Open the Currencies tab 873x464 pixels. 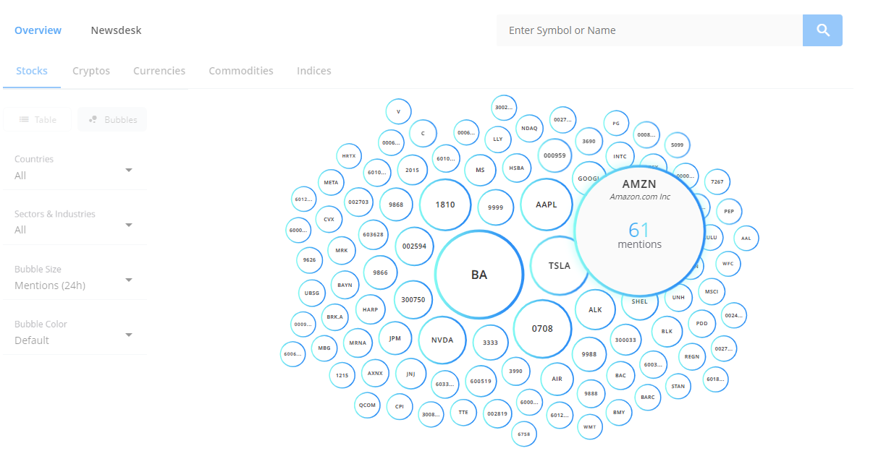coord(159,71)
